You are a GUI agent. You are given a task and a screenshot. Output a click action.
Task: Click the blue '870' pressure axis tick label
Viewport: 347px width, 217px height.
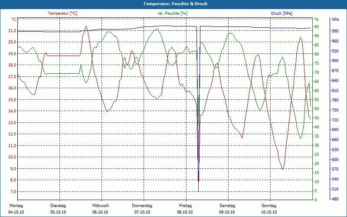tap(335, 71)
